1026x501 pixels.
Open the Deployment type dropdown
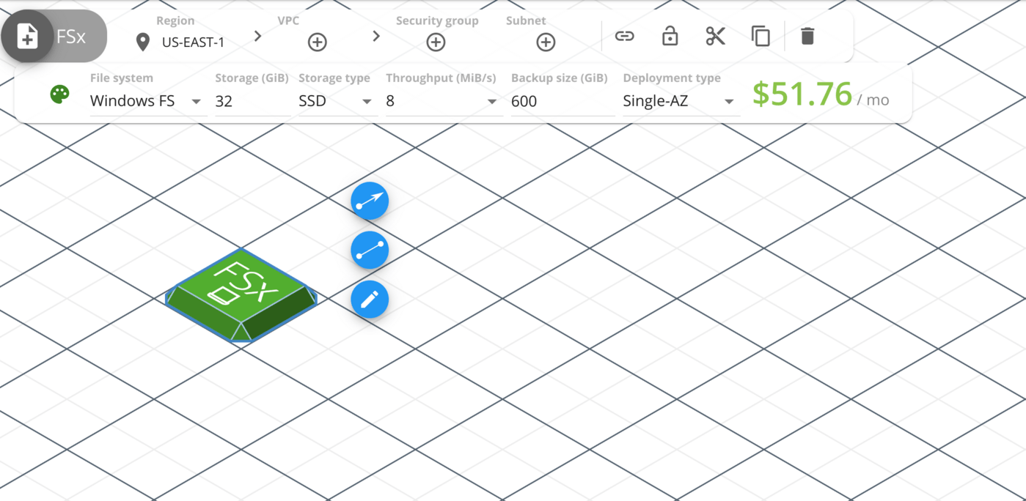coord(680,101)
